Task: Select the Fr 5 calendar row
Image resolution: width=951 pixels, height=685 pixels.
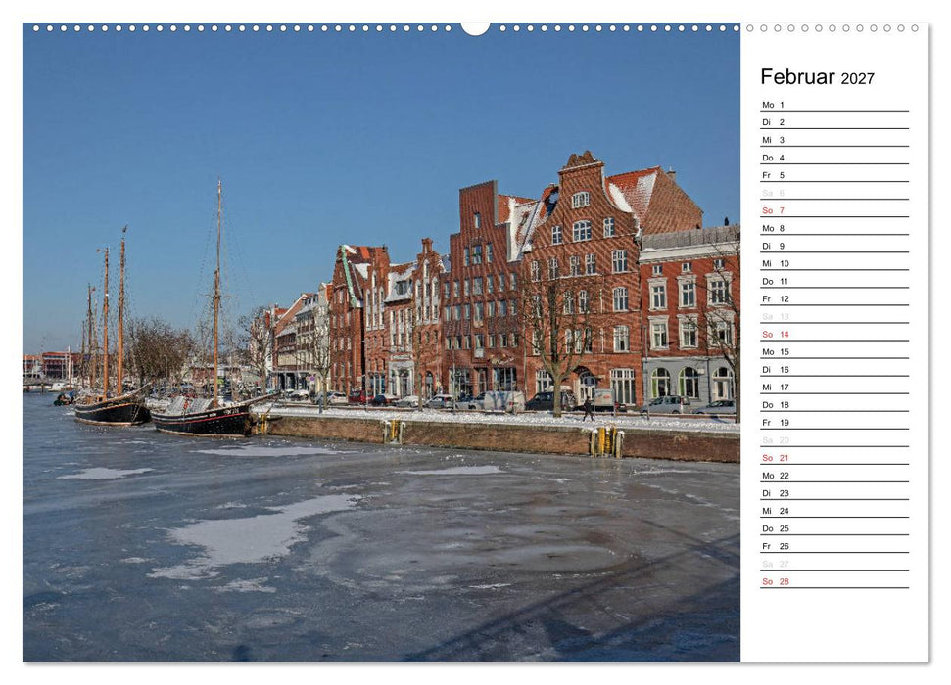Action: click(x=834, y=174)
